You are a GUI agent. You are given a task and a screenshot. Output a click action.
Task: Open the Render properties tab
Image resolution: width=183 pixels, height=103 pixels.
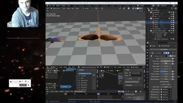[x=148, y=50]
